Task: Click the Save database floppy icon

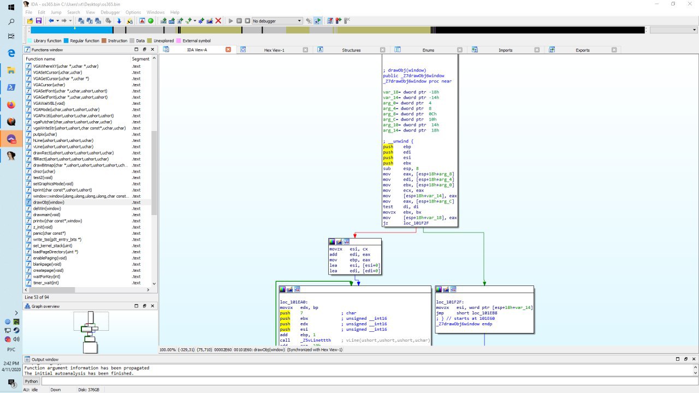Action: click(x=38, y=21)
